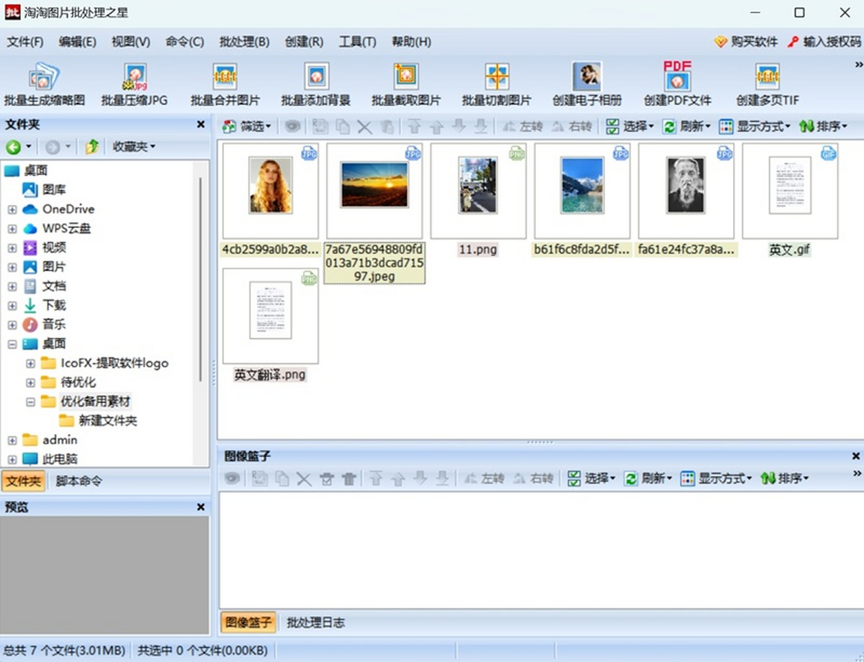Switch to the 批处理日志 tab

tap(315, 622)
